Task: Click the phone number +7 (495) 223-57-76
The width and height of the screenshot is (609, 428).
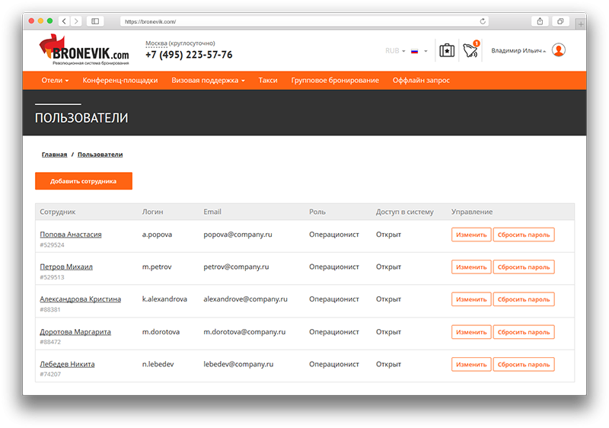Action: click(189, 55)
